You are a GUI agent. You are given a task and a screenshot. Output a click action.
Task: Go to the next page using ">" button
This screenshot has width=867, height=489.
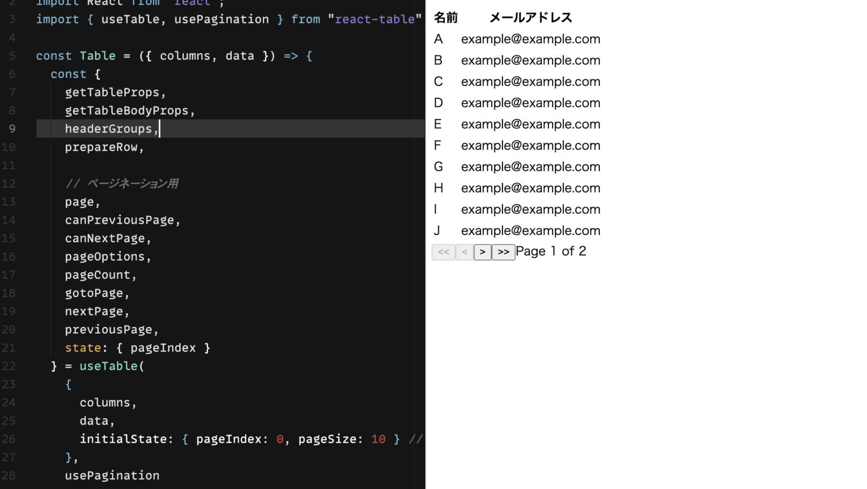point(483,252)
